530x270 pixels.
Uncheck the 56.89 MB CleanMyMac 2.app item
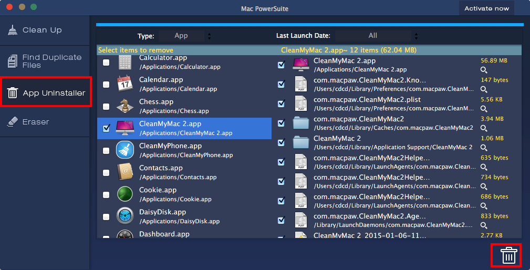(281, 65)
